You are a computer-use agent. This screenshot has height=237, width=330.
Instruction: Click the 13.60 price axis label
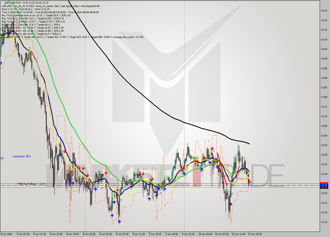pyautogui.click(x=324, y=136)
